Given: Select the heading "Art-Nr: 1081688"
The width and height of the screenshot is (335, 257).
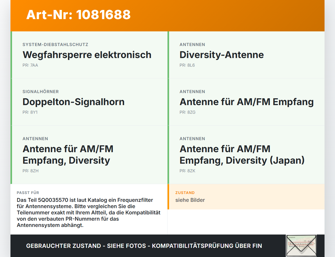Looking at the screenshot, I should click(x=79, y=15).
